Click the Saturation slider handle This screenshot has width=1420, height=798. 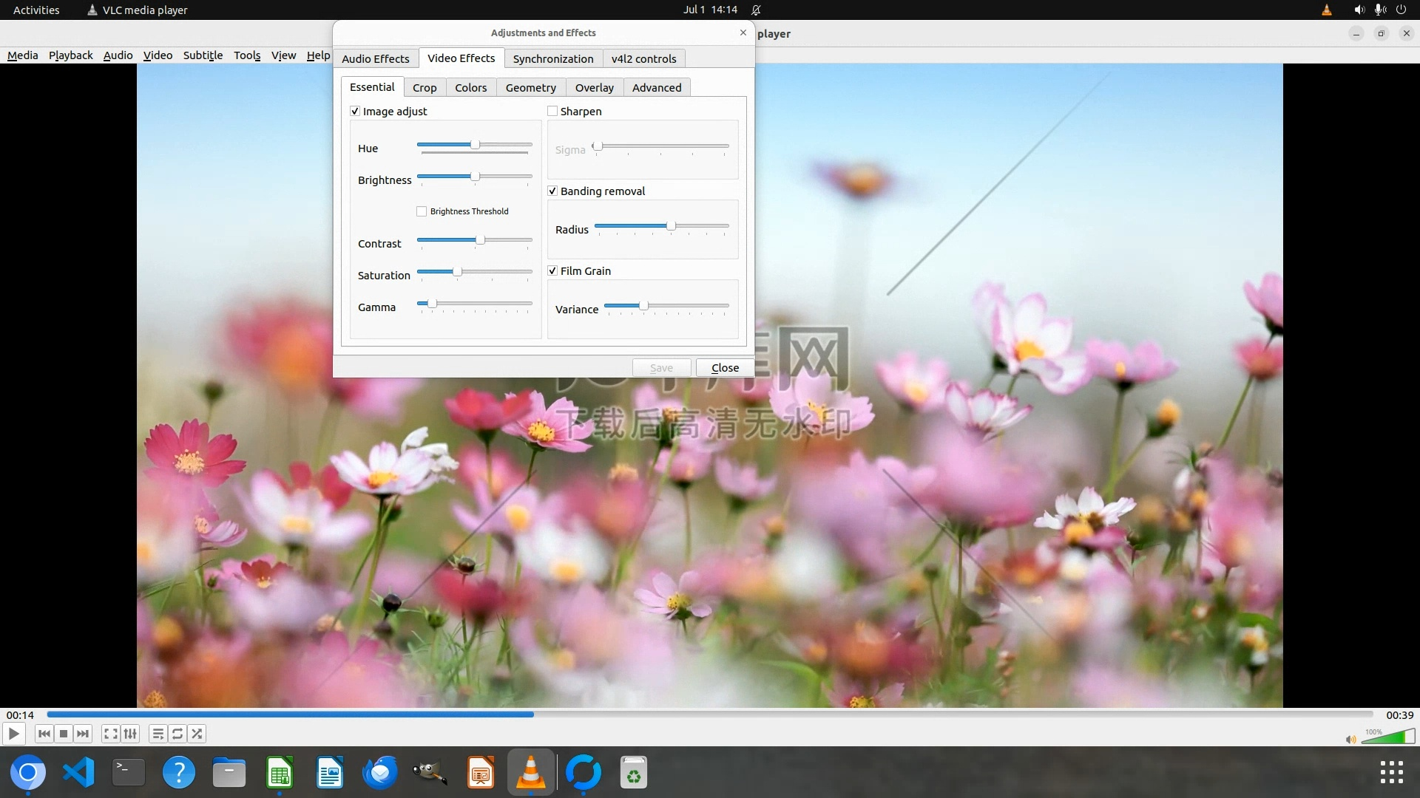[457, 272]
